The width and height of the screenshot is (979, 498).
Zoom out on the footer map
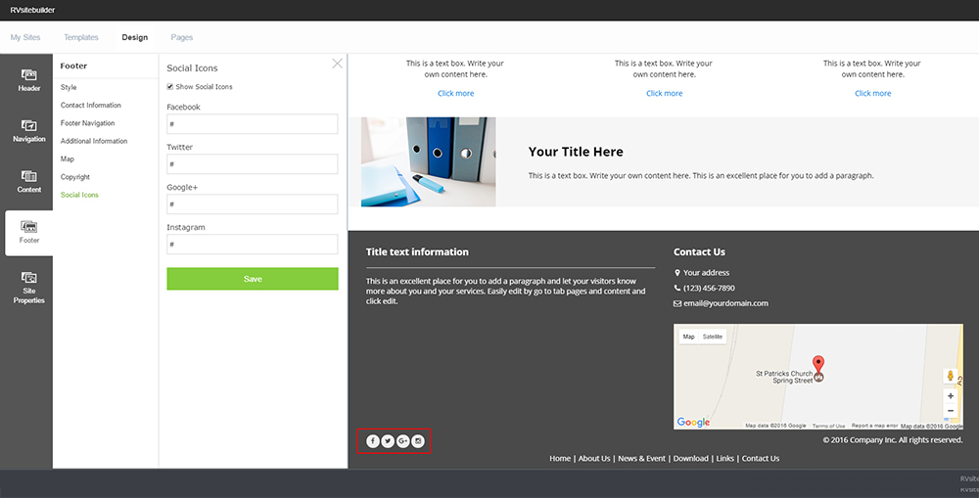coord(951,411)
